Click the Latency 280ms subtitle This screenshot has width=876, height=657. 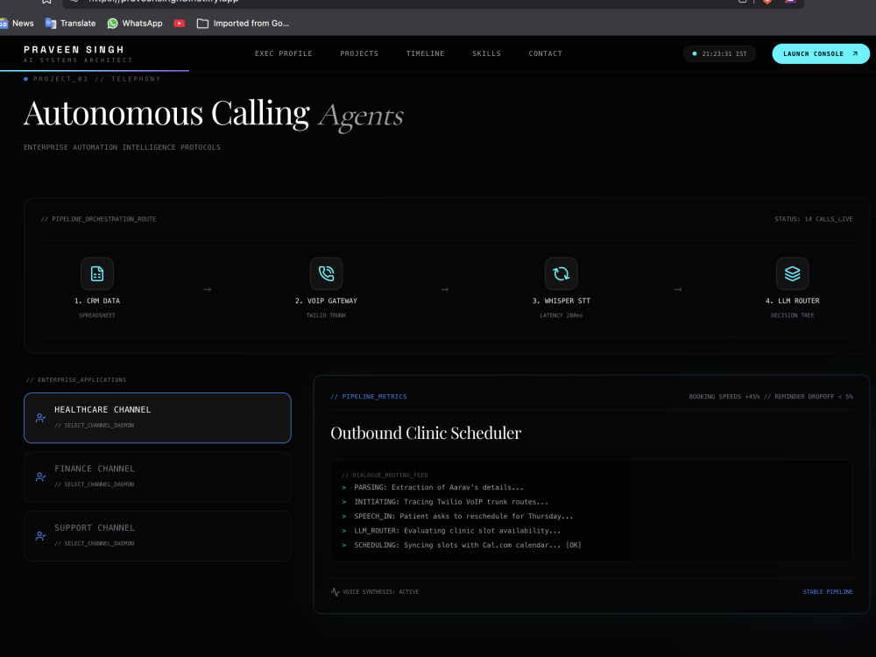561,315
